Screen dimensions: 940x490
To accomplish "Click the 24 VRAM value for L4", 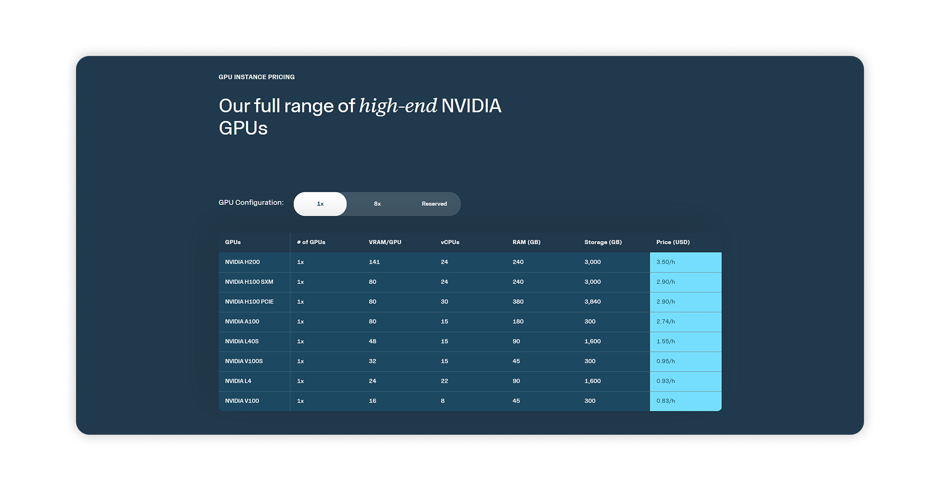I will point(372,381).
